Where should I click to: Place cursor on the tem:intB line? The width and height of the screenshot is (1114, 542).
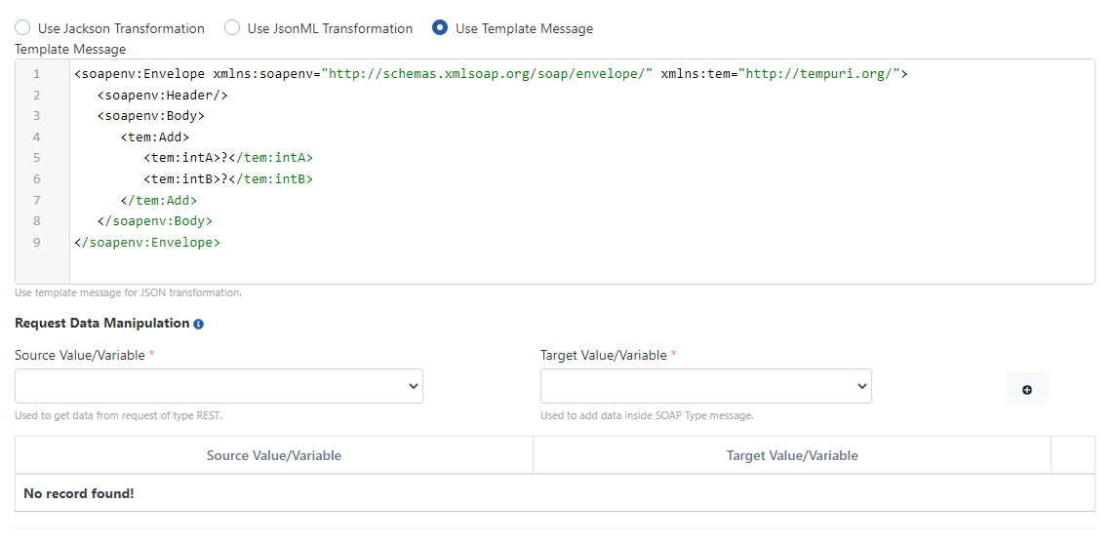click(227, 179)
